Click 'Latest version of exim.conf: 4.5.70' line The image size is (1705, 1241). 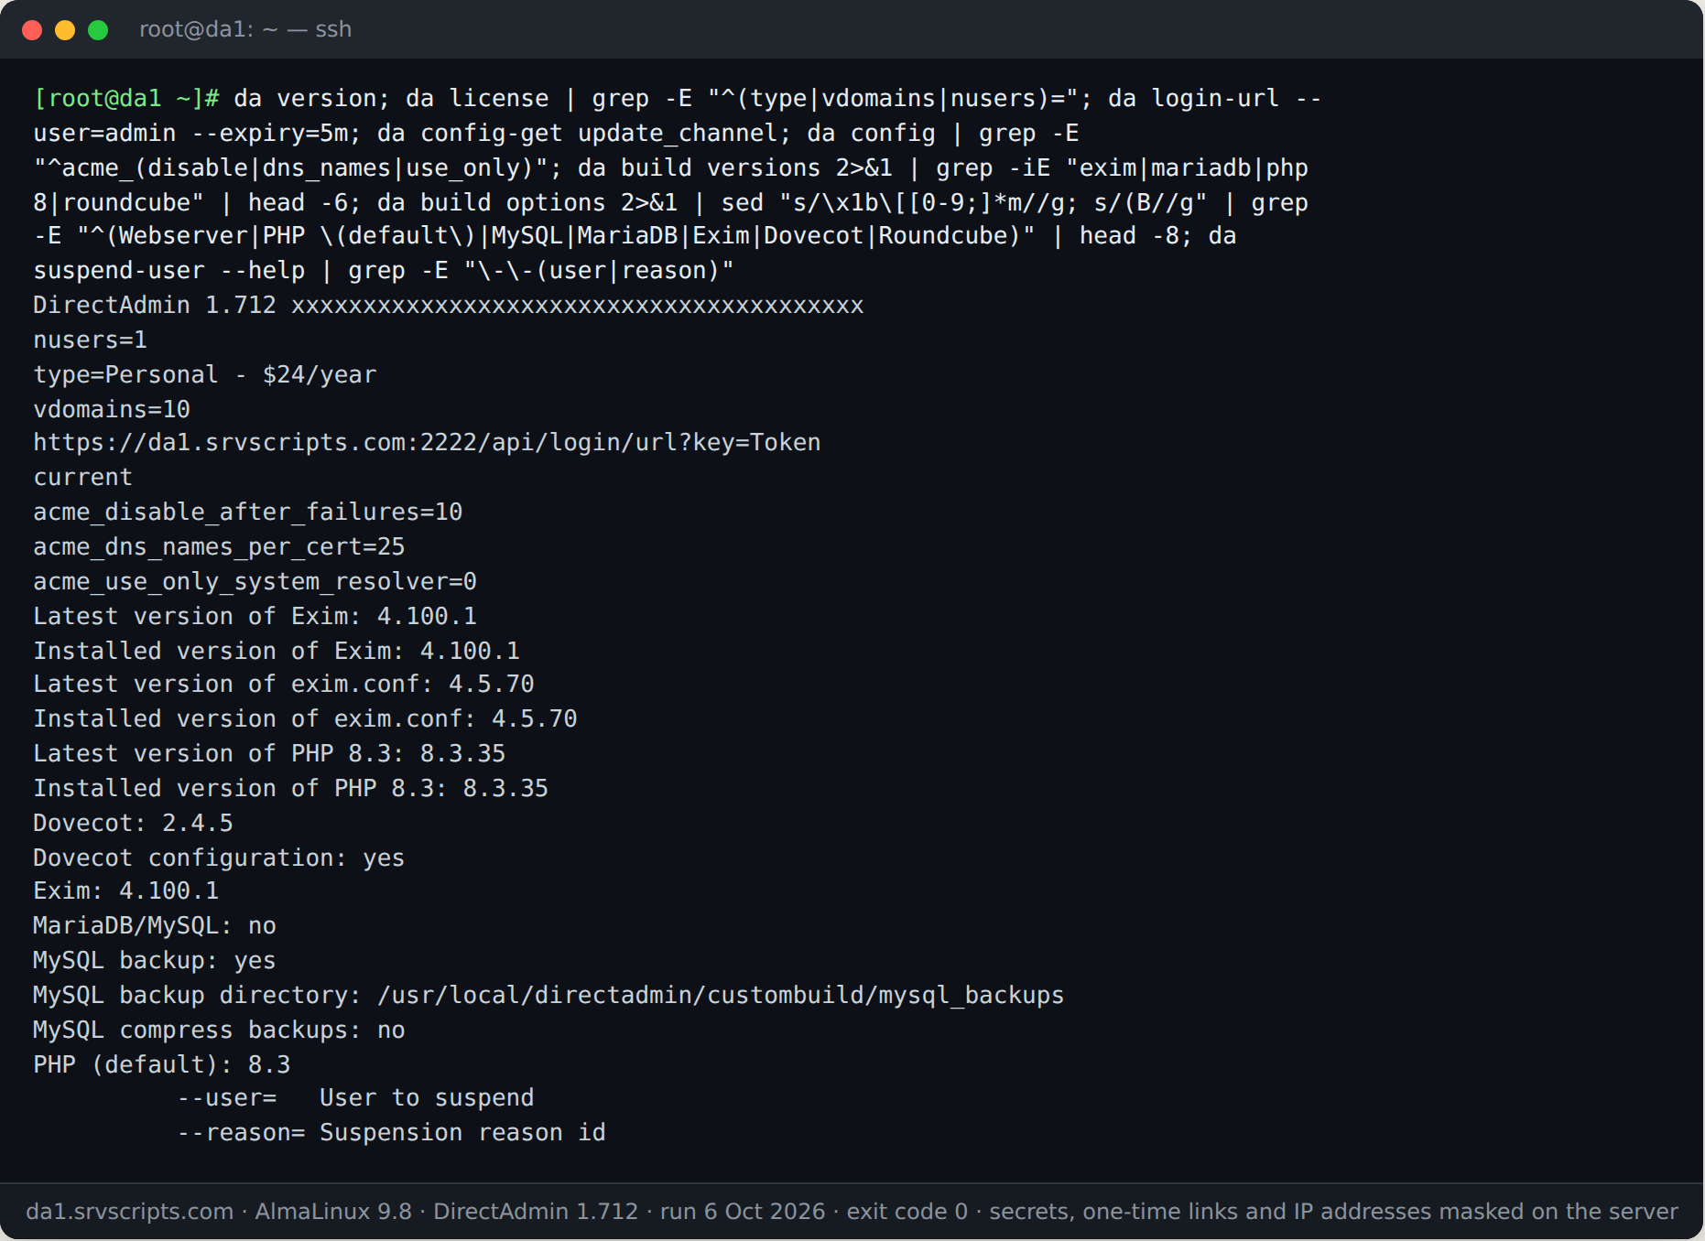coord(284,684)
